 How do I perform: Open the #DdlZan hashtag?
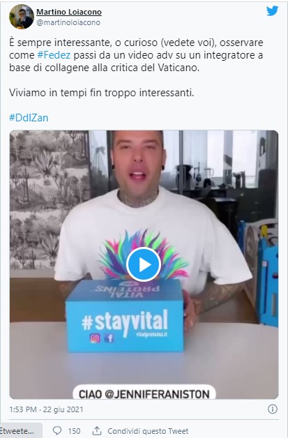click(x=29, y=118)
